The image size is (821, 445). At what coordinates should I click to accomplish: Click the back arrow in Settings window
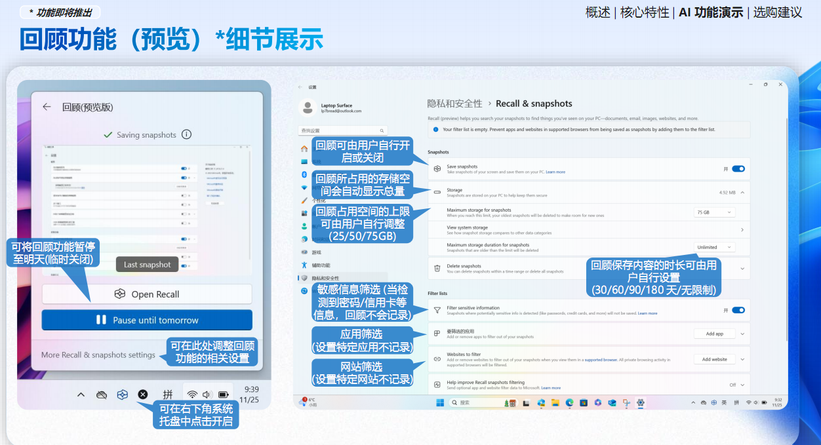(300, 87)
